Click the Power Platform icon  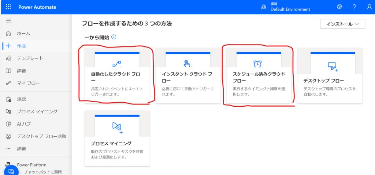click(x=8, y=165)
